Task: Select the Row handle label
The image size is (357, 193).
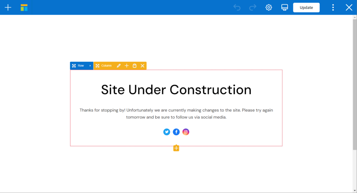Action: (x=81, y=65)
